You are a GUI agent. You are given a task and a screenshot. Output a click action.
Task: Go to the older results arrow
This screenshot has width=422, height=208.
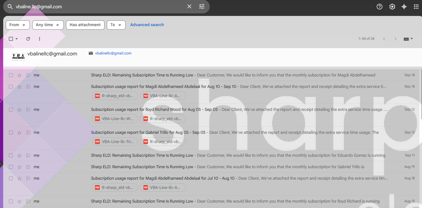(x=396, y=39)
